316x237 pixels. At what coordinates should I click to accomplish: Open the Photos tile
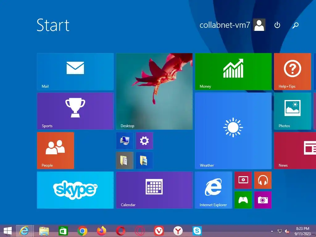pos(293,111)
